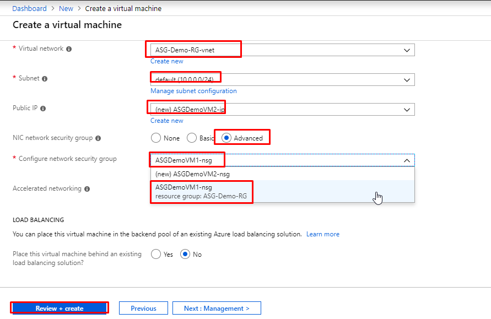
Task: Click the Review + create button
Action: tap(59, 308)
